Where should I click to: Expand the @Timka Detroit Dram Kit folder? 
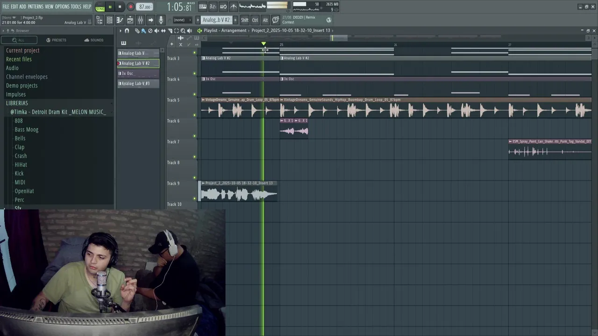click(58, 112)
